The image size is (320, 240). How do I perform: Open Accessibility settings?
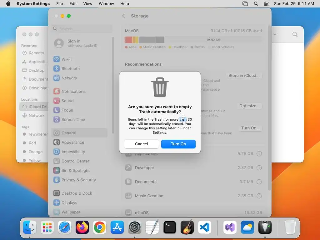click(80, 152)
